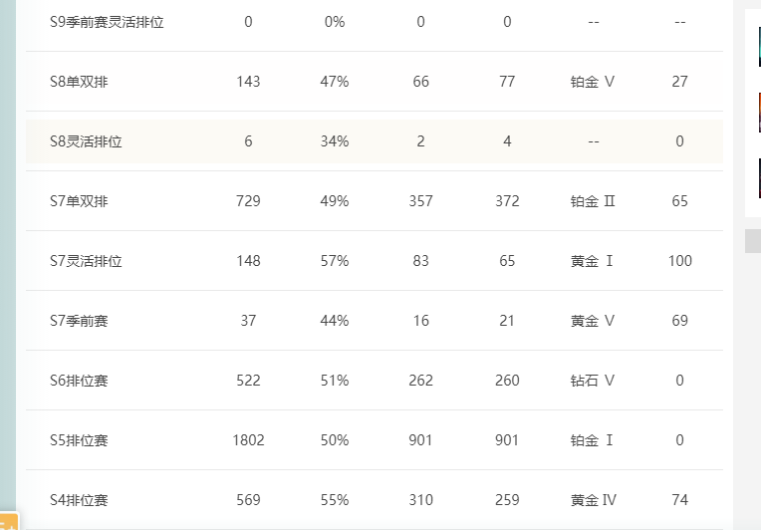761x530 pixels.
Task: Click the yellow widget at bottom-left corner
Action: (9, 521)
